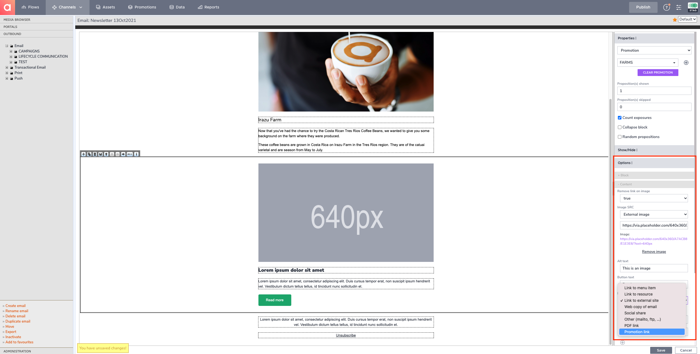700x354 pixels.
Task: Open the Data section
Action: pos(177,7)
